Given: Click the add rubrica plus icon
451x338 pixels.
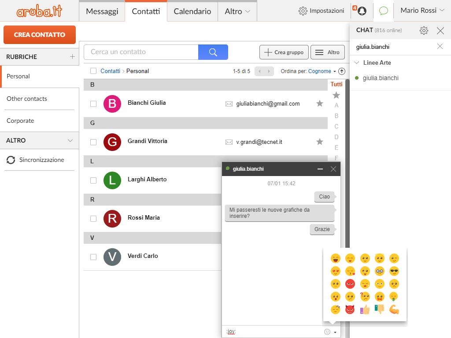Looking at the screenshot, I should (x=72, y=57).
